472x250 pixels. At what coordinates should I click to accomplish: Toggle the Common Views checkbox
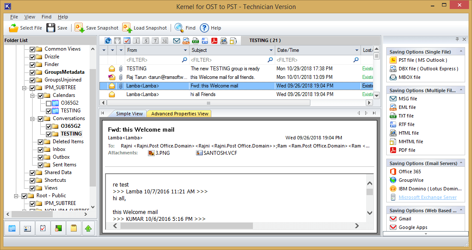pyautogui.click(x=32, y=49)
